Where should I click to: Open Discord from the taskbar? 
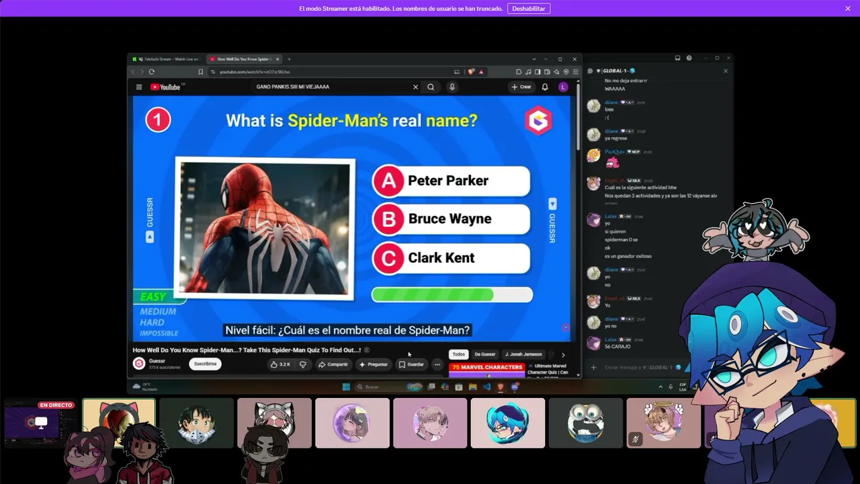(515, 387)
